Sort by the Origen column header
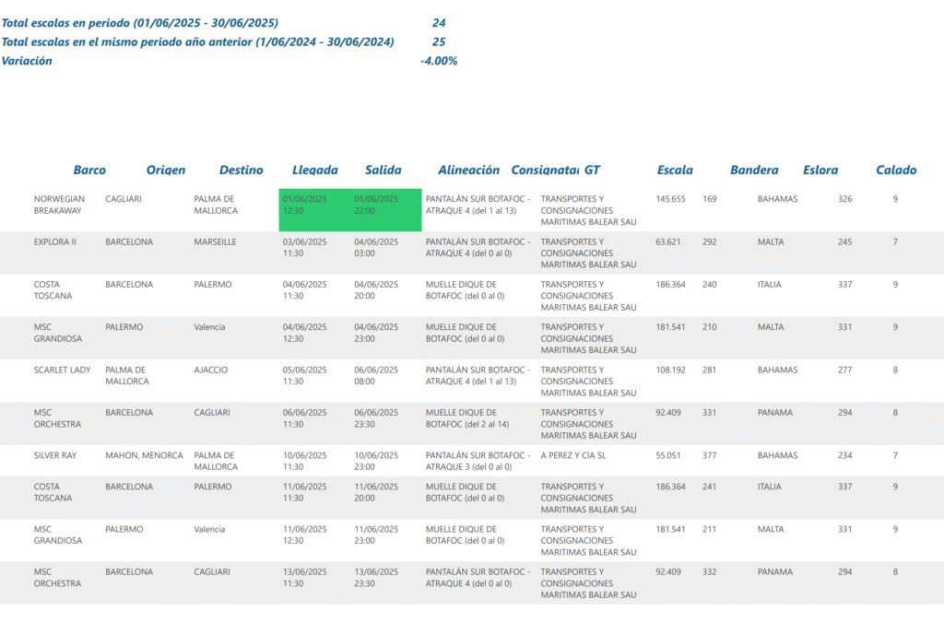Image resolution: width=944 pixels, height=623 pixels. pyautogui.click(x=166, y=170)
